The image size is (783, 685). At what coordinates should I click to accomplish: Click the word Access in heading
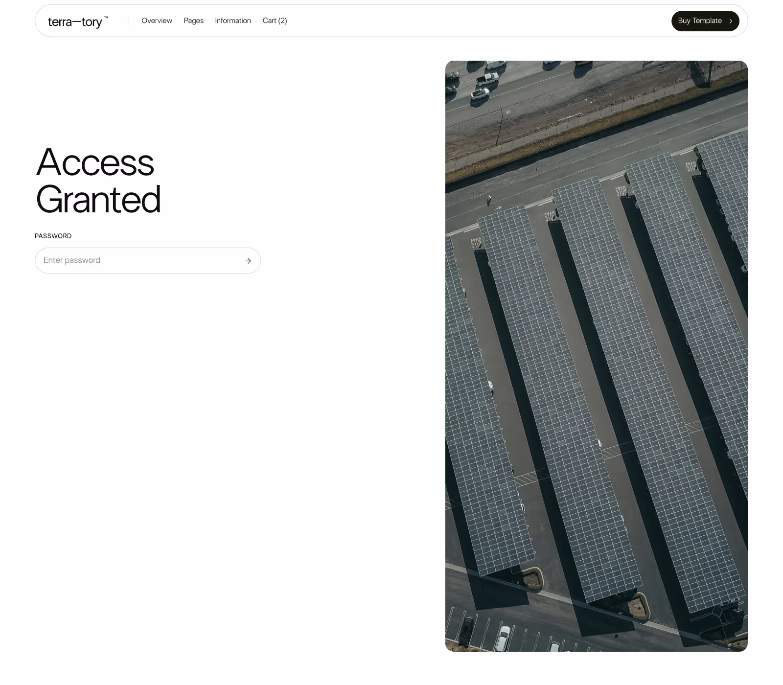coord(95,162)
